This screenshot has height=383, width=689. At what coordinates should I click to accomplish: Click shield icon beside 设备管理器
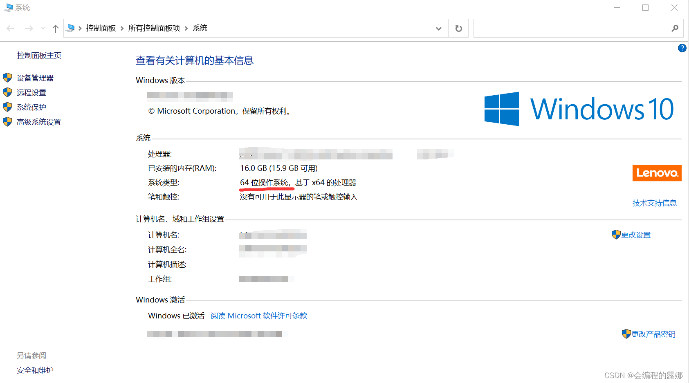pyautogui.click(x=7, y=78)
